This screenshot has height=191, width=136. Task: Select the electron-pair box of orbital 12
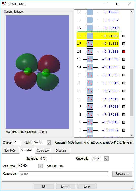click(90, 83)
